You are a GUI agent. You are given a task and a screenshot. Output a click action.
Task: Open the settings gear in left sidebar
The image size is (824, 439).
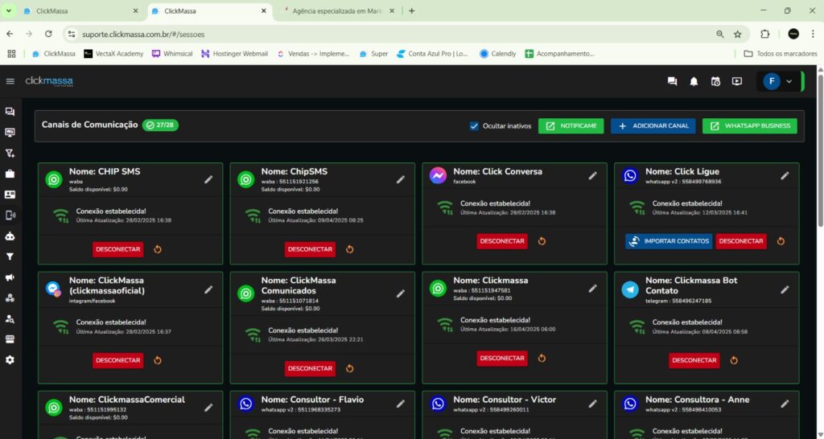(x=10, y=359)
